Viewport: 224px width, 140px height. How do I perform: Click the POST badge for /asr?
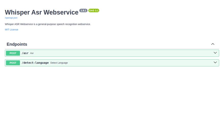point(13,53)
